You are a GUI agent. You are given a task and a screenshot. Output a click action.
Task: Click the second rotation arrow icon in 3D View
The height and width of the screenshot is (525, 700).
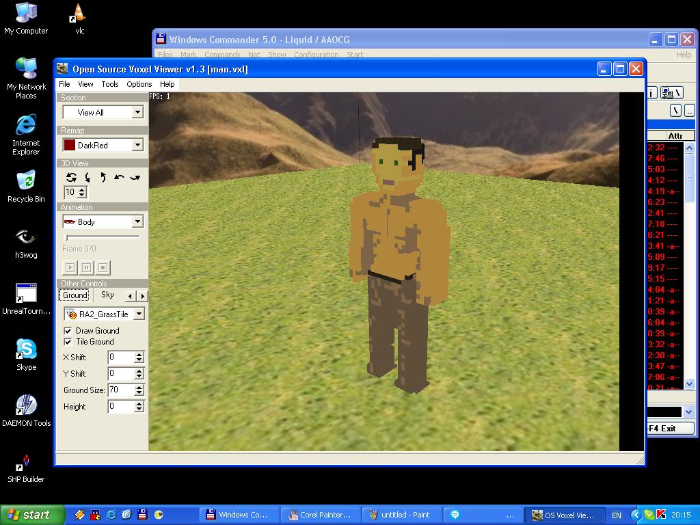[87, 177]
